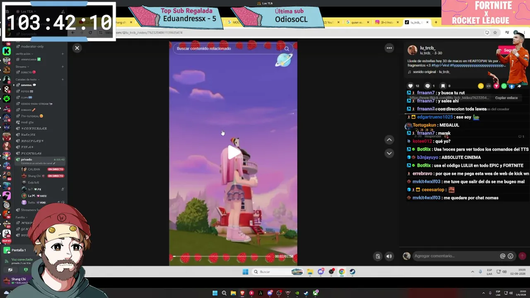The height and width of the screenshot is (298, 530).
Task: Open the VIDEOS-PARA-STREAM channel
Action: point(36,104)
